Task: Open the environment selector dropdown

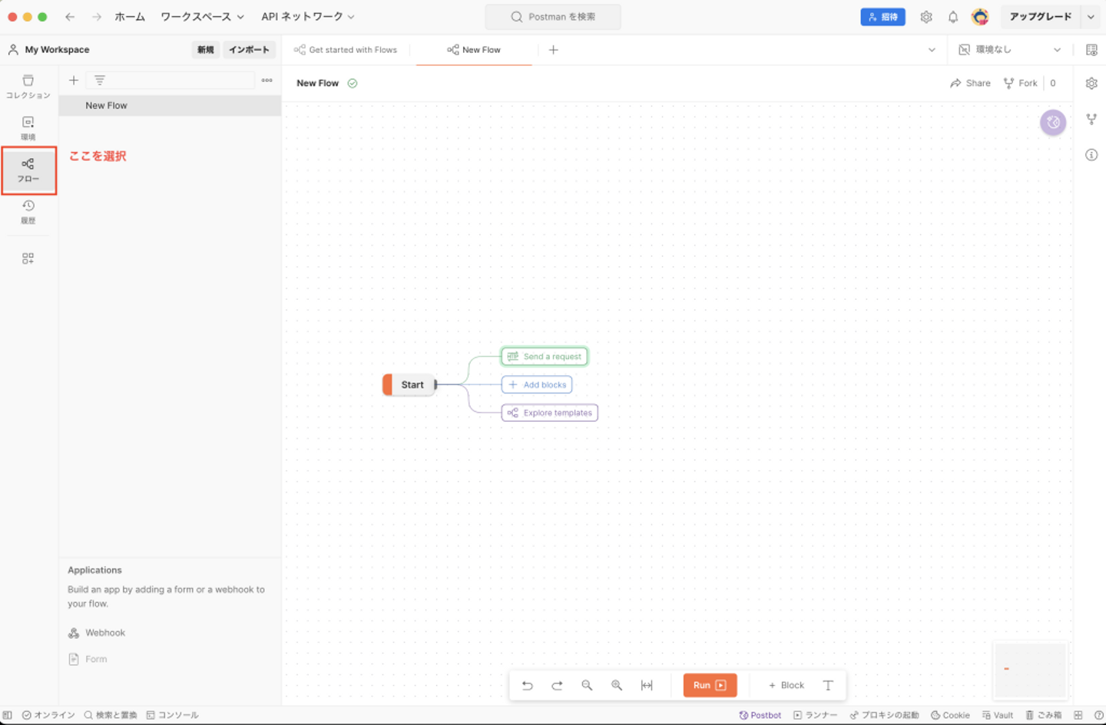Action: click(1010, 50)
